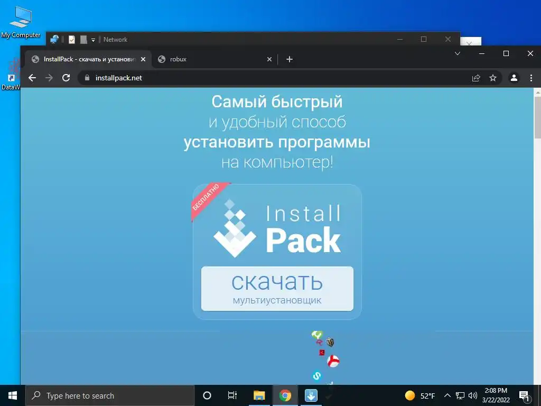Open the weather widget showing 52°F

(419, 395)
